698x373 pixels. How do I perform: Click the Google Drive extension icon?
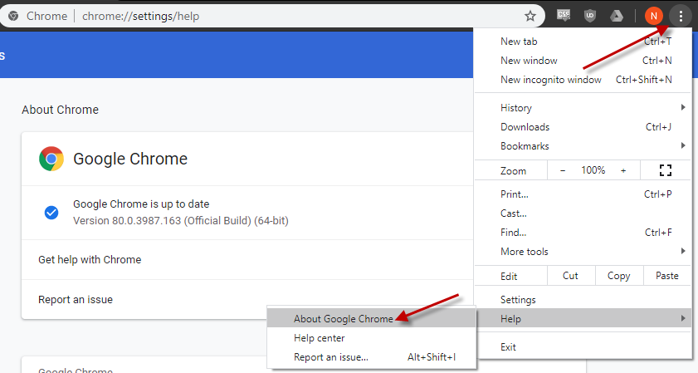(616, 15)
